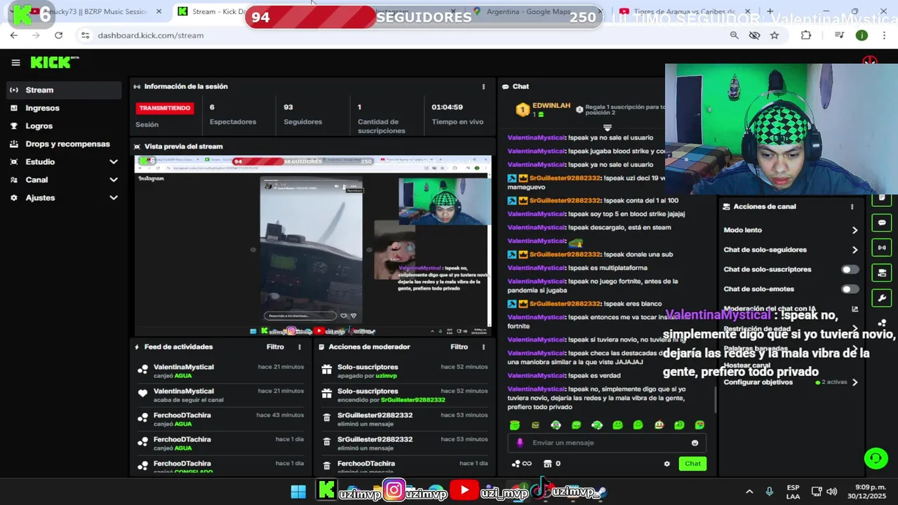Open Feed de actividades options menu
Screen dimensions: 898x505
point(300,346)
